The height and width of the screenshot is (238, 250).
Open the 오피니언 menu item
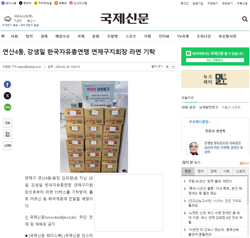(x=204, y=36)
